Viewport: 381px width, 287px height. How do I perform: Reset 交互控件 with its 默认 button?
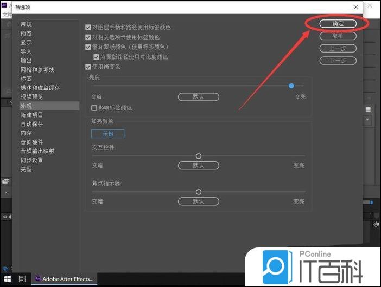[x=199, y=166]
